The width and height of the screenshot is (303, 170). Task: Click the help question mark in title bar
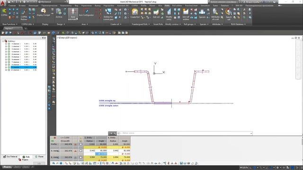coord(274,2)
